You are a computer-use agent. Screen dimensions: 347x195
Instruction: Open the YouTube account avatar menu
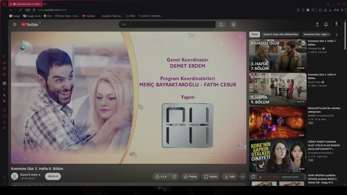pyautogui.click(x=337, y=24)
